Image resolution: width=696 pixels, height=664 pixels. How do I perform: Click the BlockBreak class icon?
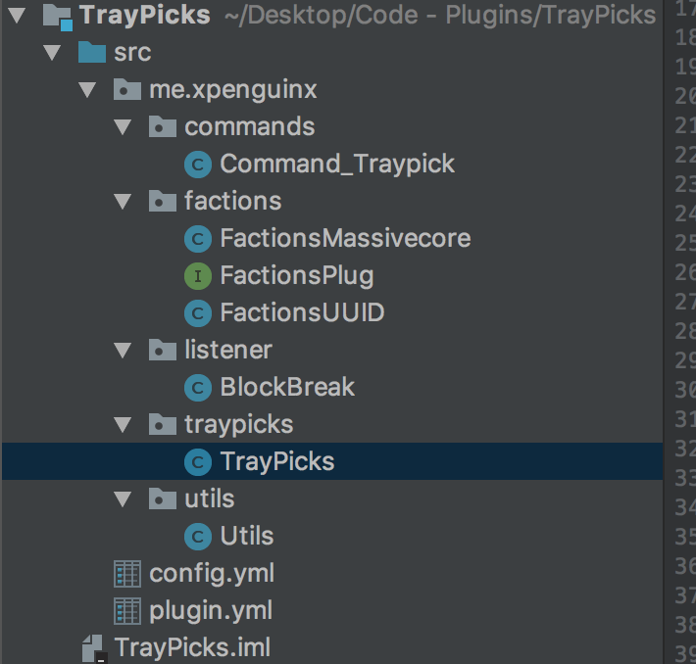198,388
